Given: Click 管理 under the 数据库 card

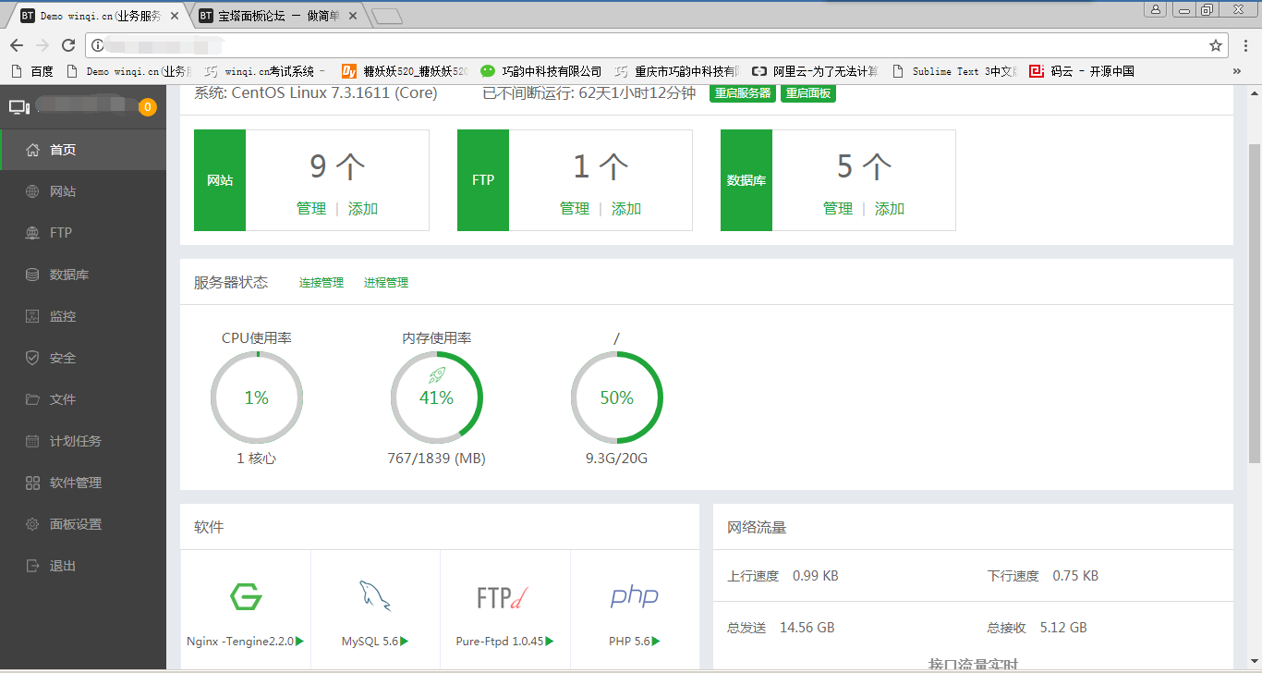Looking at the screenshot, I should [838, 209].
